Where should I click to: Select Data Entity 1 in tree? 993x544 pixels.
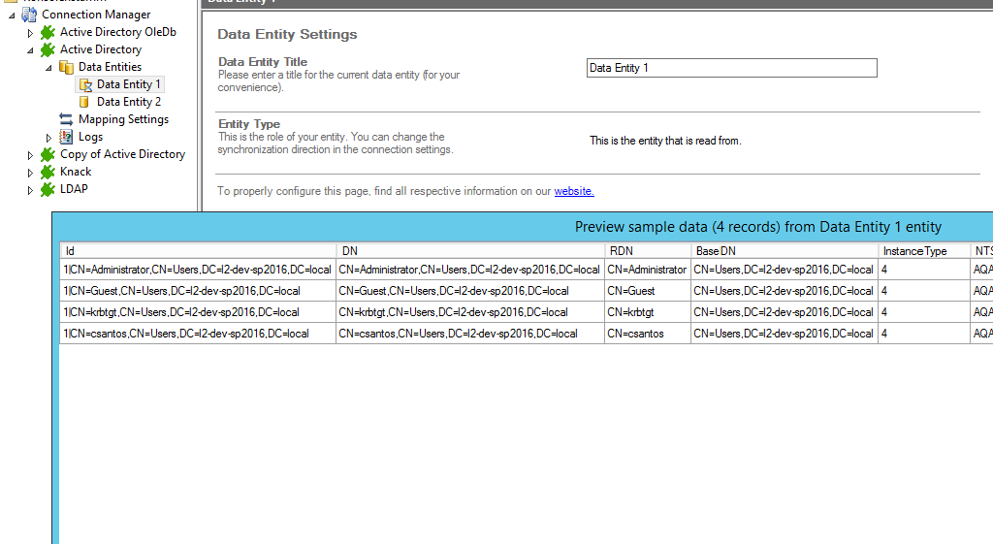[128, 84]
